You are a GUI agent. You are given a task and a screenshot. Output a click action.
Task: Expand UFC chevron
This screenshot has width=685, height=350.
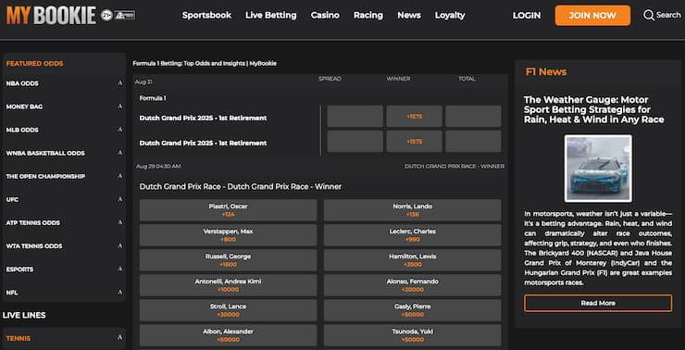coord(120,199)
